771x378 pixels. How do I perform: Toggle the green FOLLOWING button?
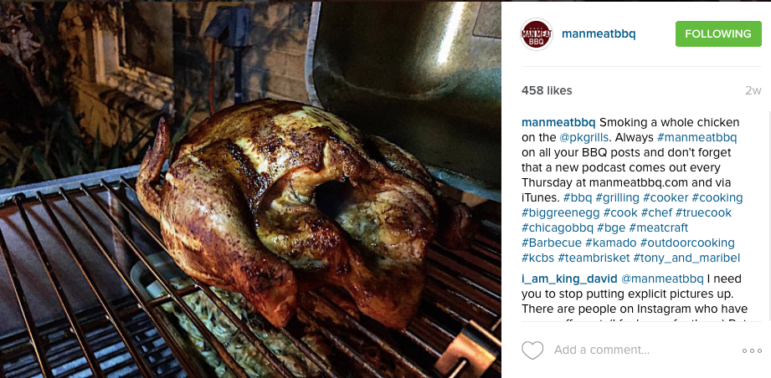pyautogui.click(x=718, y=34)
